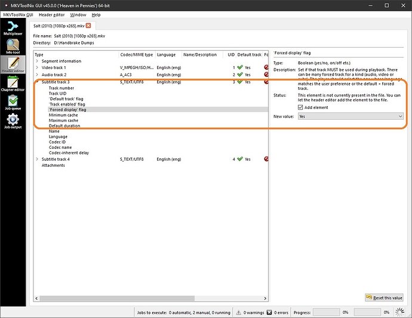Open the Window menu
412x318 pixels.
pos(78,15)
